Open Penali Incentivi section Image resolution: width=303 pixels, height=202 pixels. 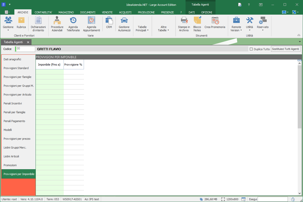pyautogui.click(x=18, y=103)
